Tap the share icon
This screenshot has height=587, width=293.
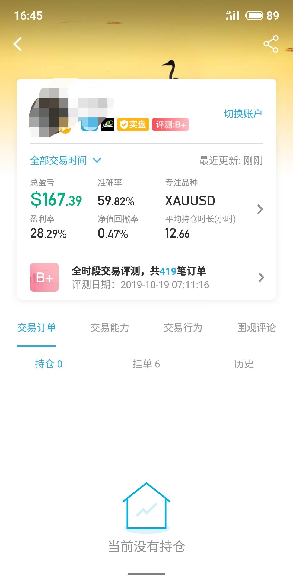coord(271,44)
